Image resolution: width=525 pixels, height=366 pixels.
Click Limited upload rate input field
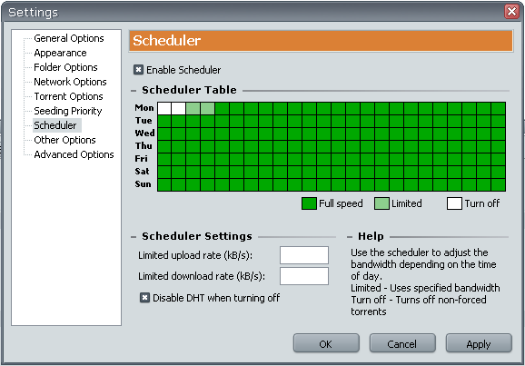tap(304, 255)
